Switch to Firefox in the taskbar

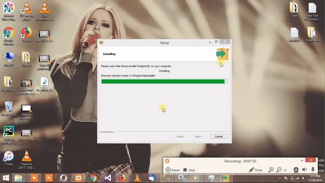point(122,178)
